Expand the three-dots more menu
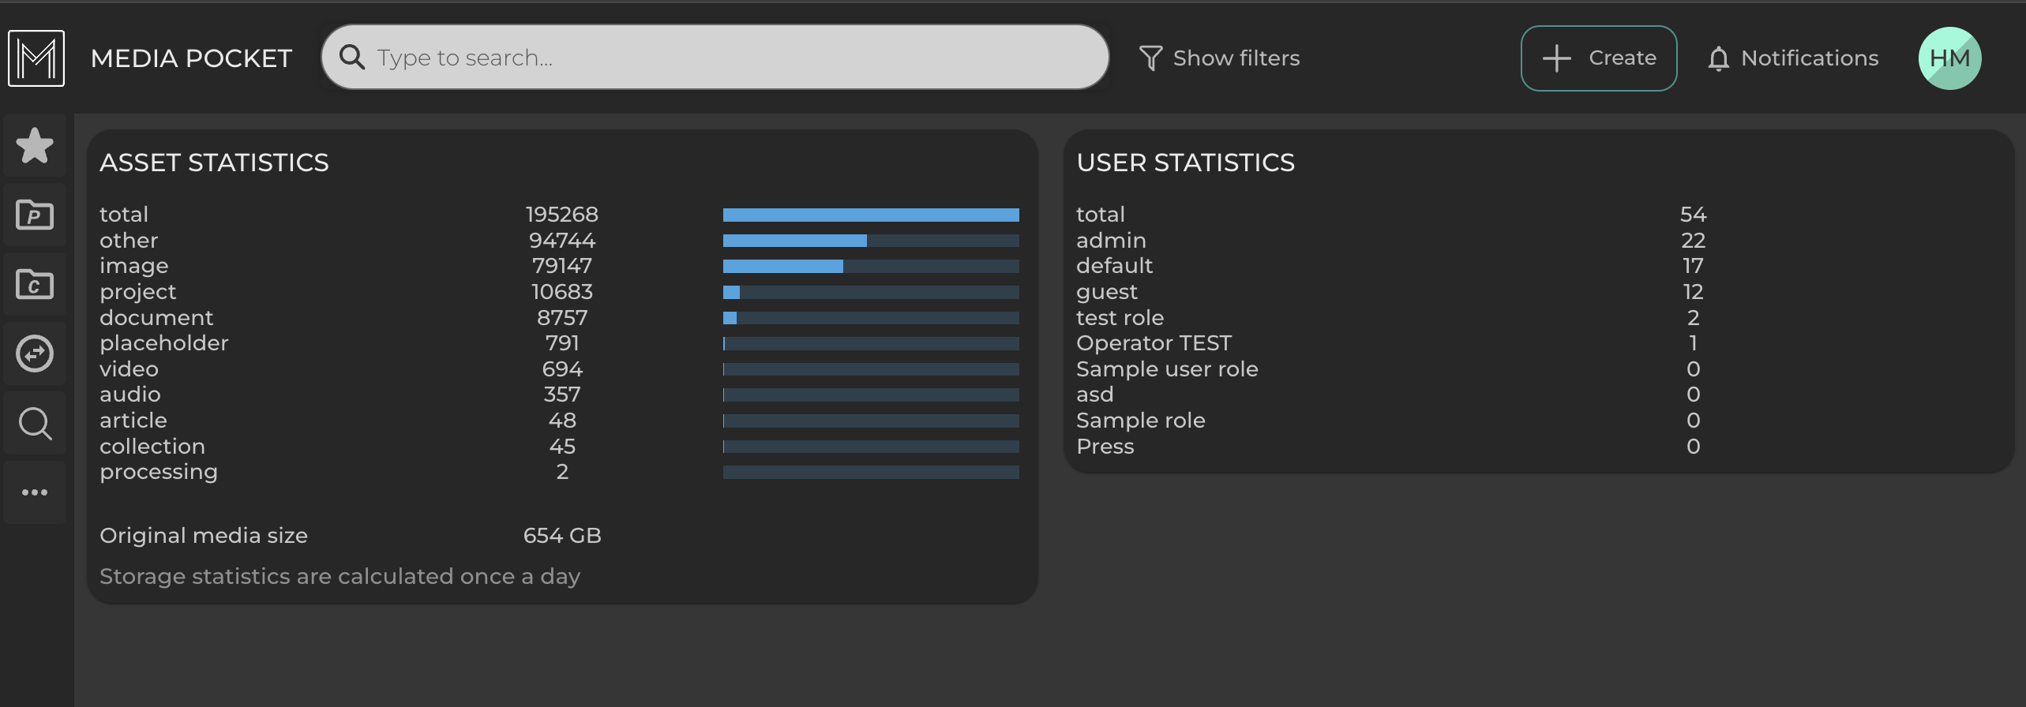Screen dimensions: 2026x707 (x=35, y=492)
